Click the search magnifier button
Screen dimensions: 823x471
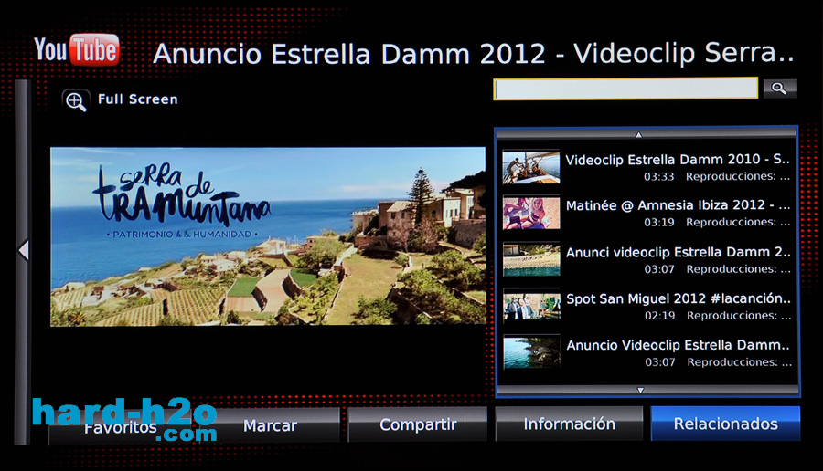tap(780, 88)
